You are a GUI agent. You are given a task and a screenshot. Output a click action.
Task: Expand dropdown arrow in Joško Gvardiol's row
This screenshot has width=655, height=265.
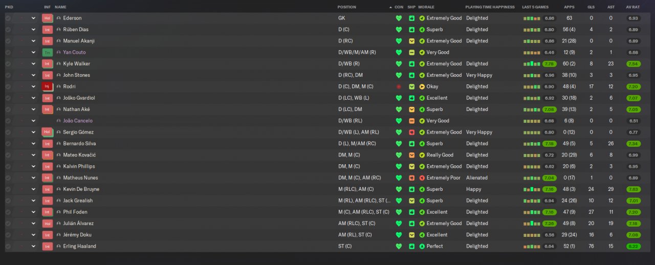pyautogui.click(x=34, y=98)
